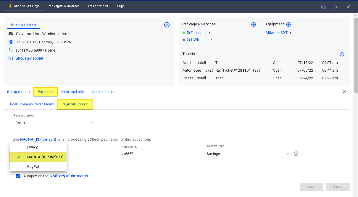Toggle the Autopay checkbox
Screen dimensions: 358x197
coord(18,176)
